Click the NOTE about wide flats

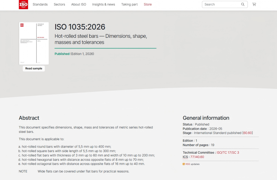pyautogui.click(x=74, y=171)
